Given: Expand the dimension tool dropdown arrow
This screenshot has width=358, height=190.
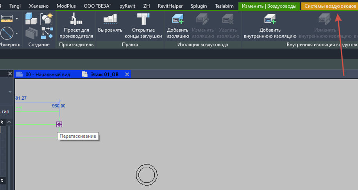Looking at the screenshot, I should pyautogui.click(x=17, y=18).
